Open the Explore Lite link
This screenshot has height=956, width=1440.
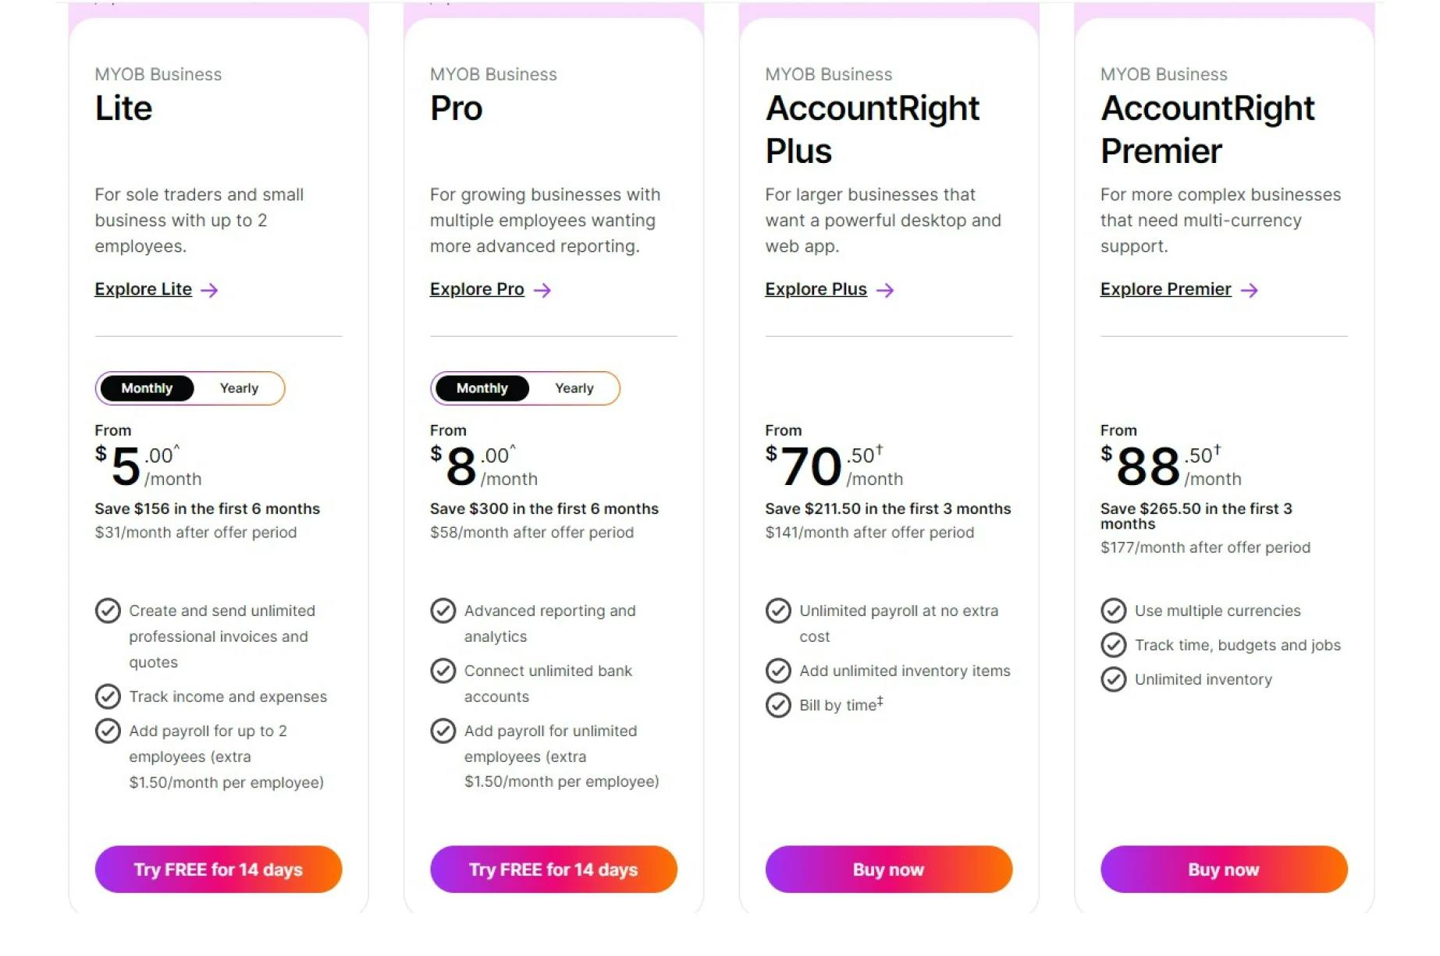click(x=144, y=289)
